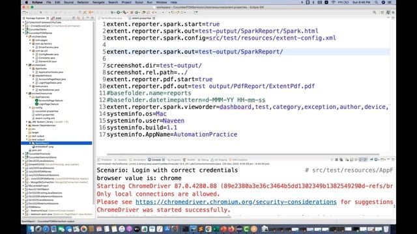Collapse the src/test/java source folder
This screenshot has height=234, width=417.
[x=27, y=65]
